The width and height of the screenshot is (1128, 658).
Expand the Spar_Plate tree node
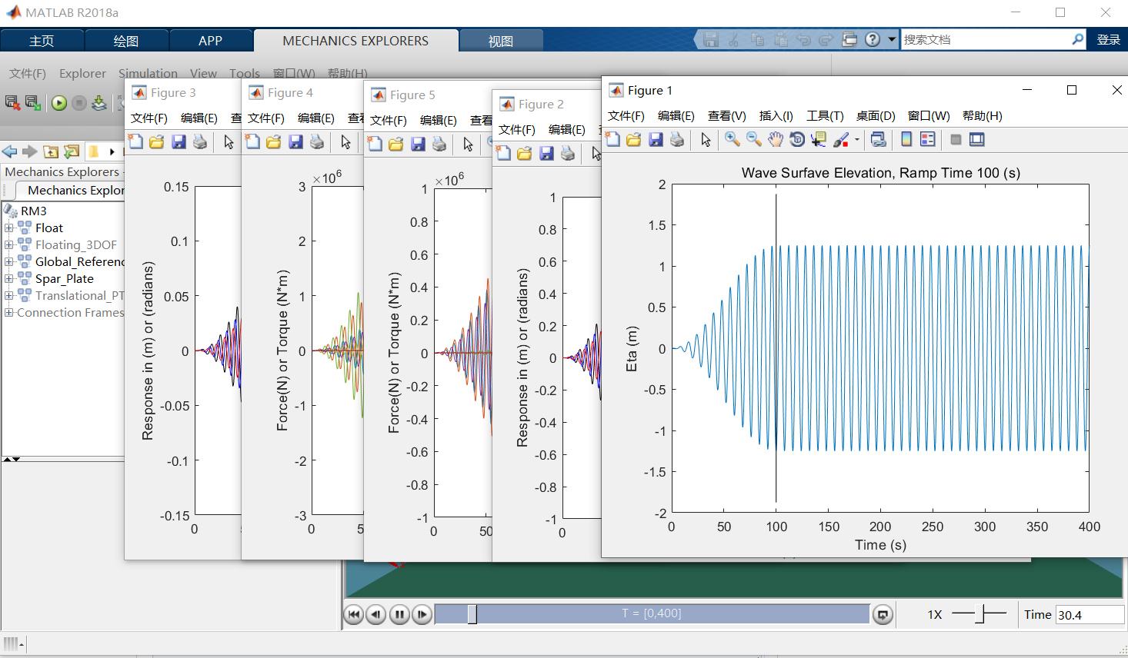click(x=8, y=279)
